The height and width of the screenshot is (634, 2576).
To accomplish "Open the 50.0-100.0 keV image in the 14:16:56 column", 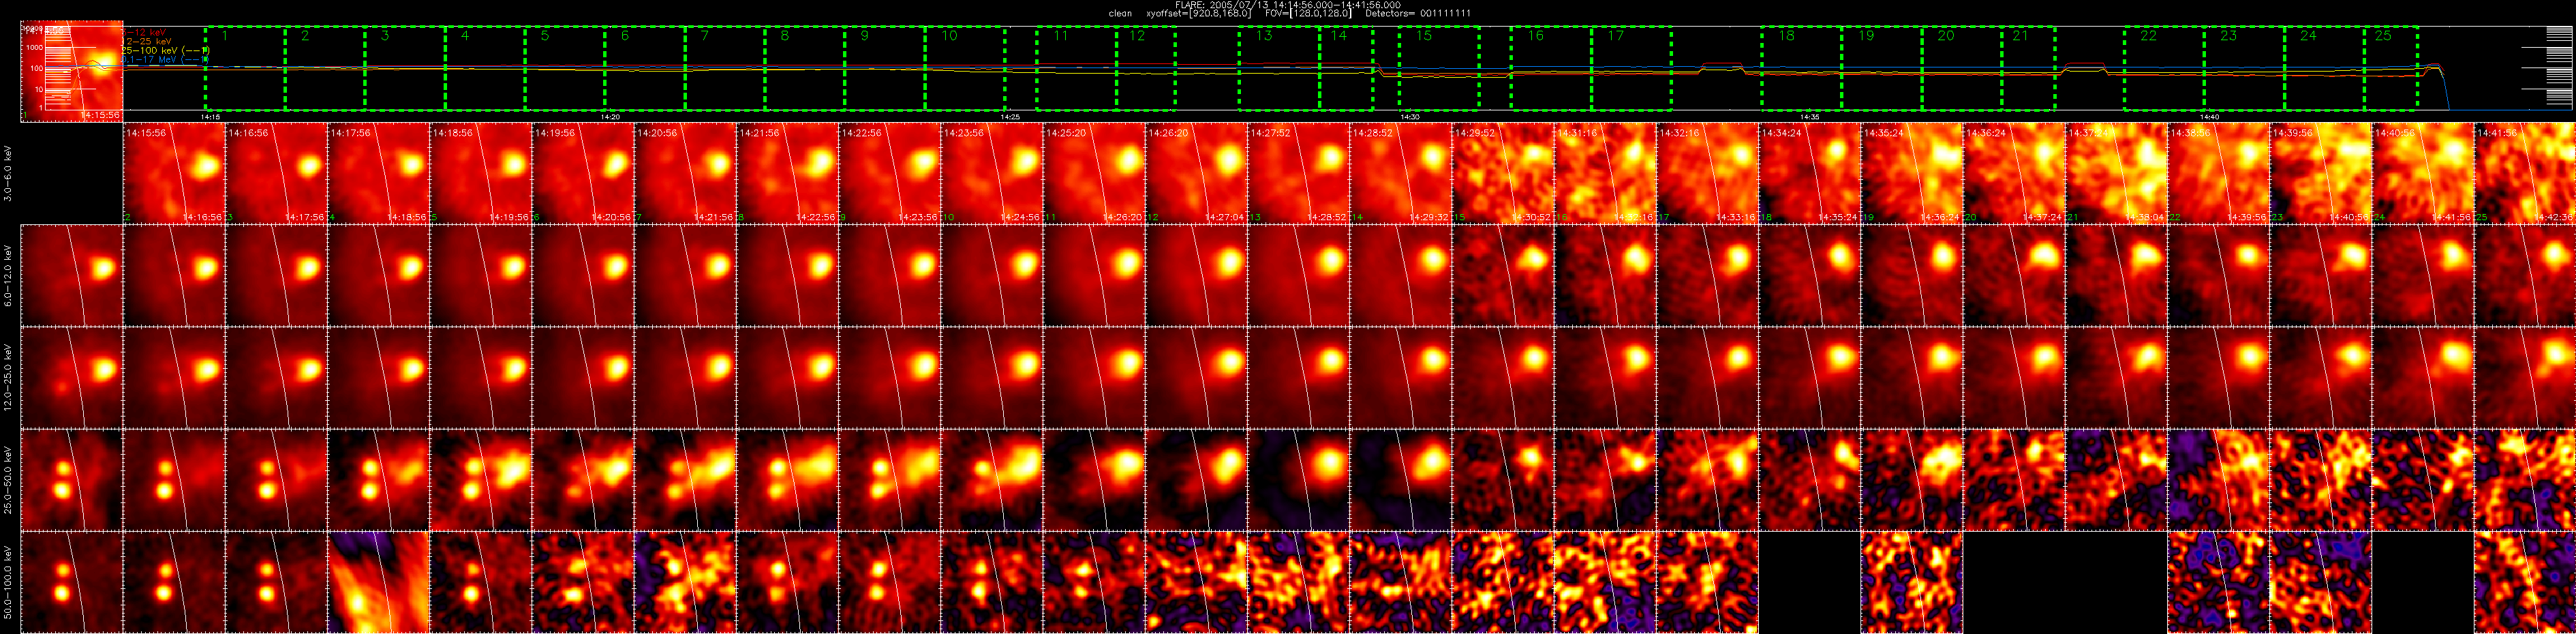I will click(276, 582).
